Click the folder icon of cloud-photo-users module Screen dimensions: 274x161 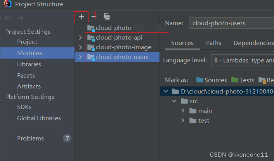point(91,57)
